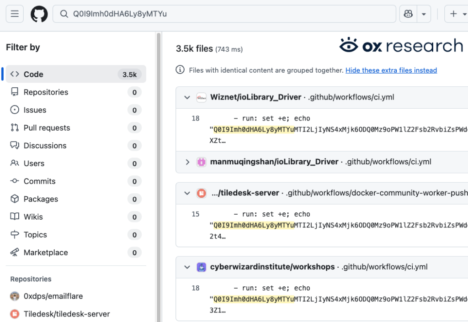The image size is (468, 322).
Task: Focus the search box with Q0I9Imh0dHA6Ly8yMTYu
Action: [x=224, y=14]
